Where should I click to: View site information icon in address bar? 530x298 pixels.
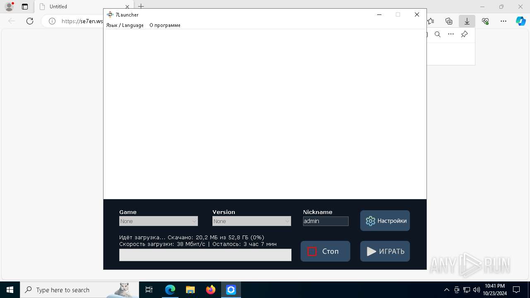(52, 21)
